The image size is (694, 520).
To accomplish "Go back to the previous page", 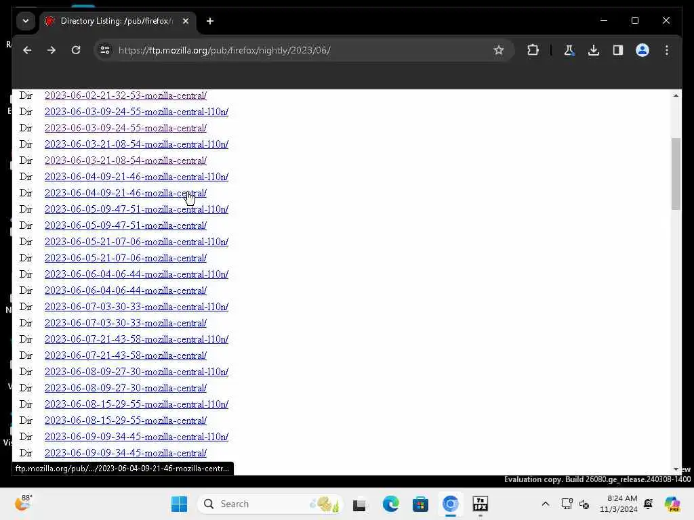I will tap(27, 50).
